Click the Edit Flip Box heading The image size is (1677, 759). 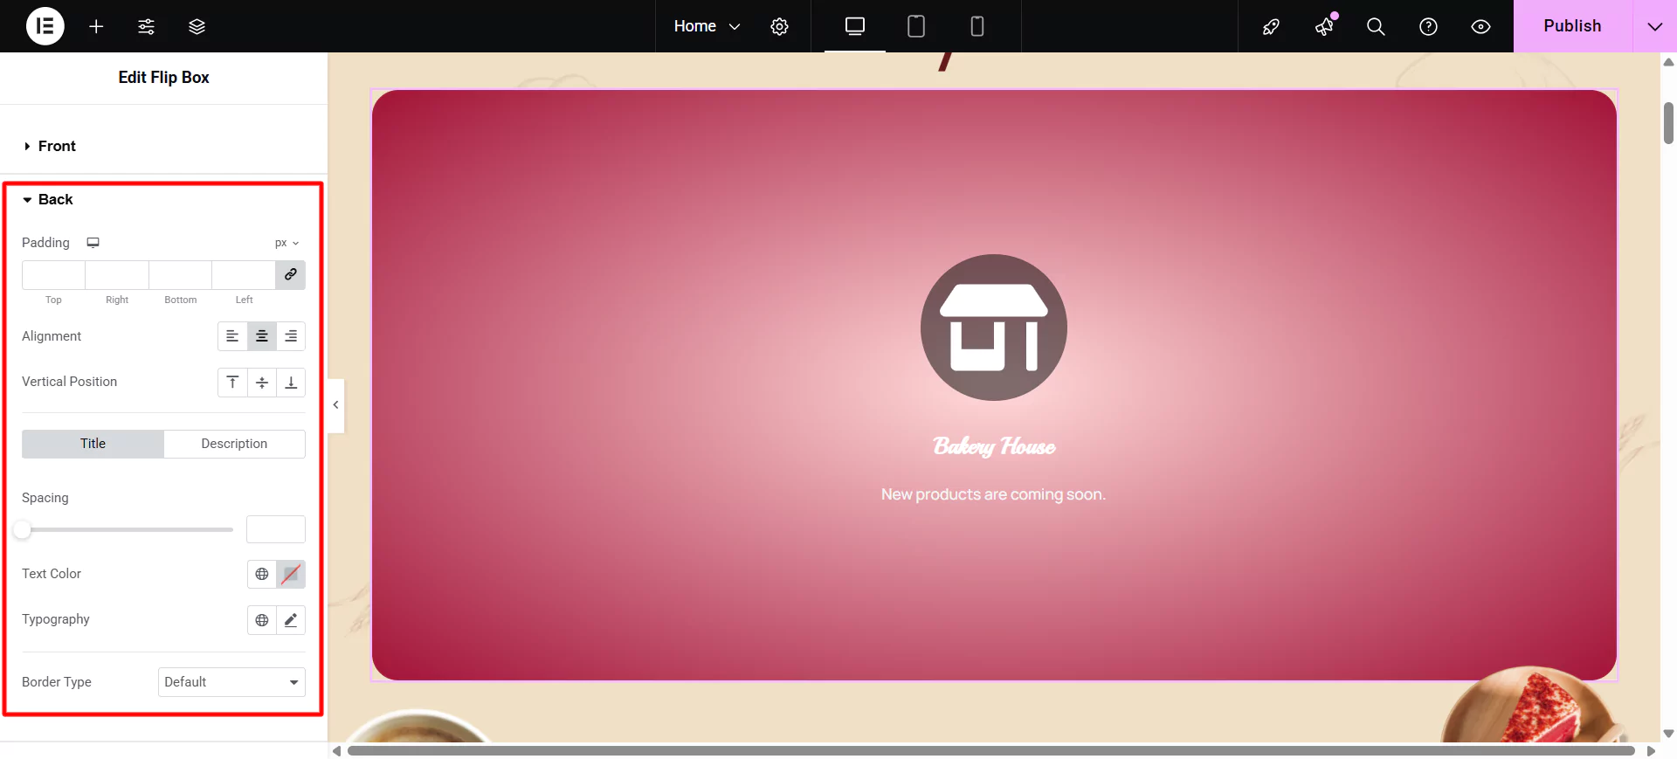[163, 77]
